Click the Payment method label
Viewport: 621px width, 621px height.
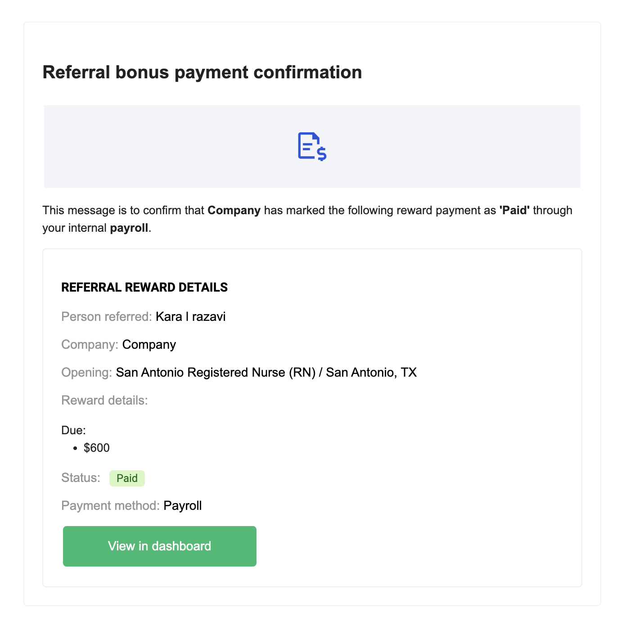coord(111,506)
